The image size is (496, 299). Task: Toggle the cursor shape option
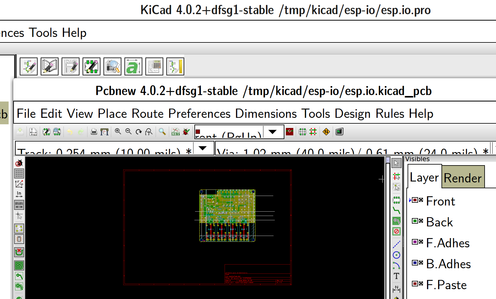19,215
